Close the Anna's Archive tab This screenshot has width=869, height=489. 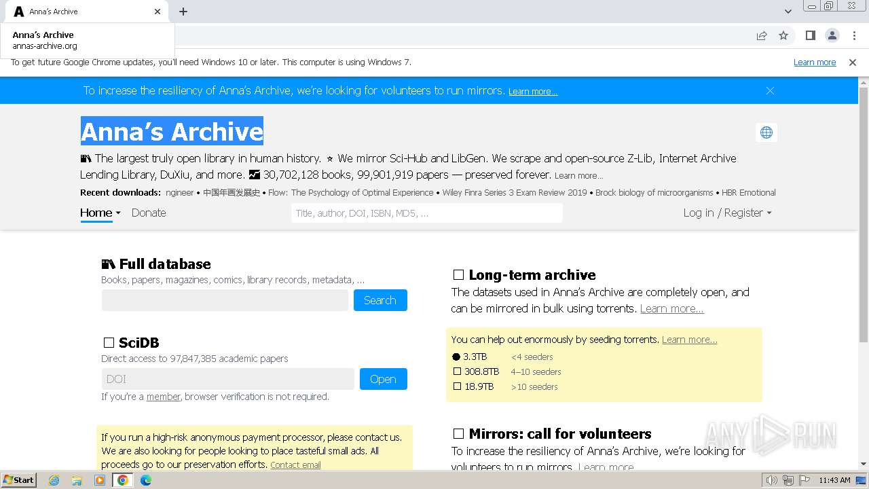[x=158, y=12]
